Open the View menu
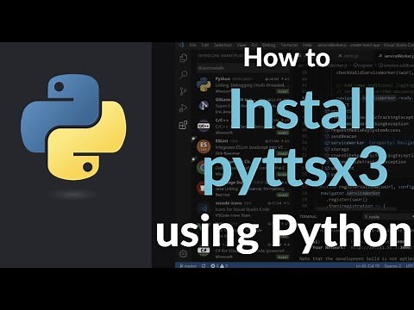Viewport: 414px width, 310px height. [241, 45]
